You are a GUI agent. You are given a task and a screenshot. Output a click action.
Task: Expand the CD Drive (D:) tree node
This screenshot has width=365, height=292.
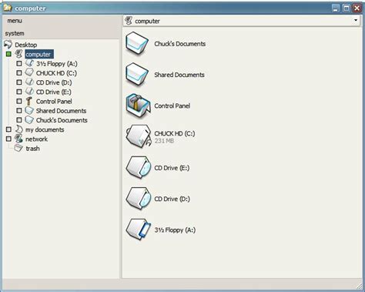(19, 82)
